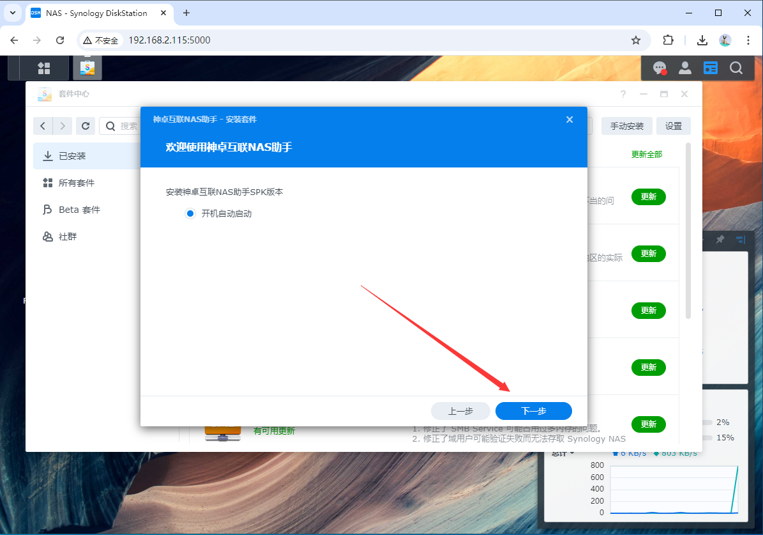Open the DSM notifications chat icon
The width and height of the screenshot is (763, 535).
coord(659,68)
